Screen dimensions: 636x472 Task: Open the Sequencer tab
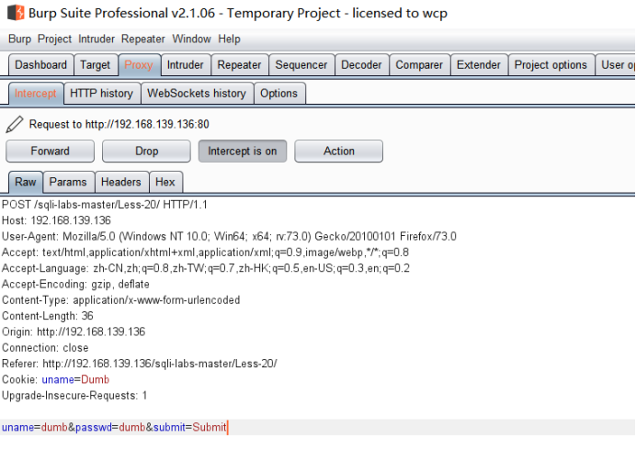pyautogui.click(x=301, y=65)
